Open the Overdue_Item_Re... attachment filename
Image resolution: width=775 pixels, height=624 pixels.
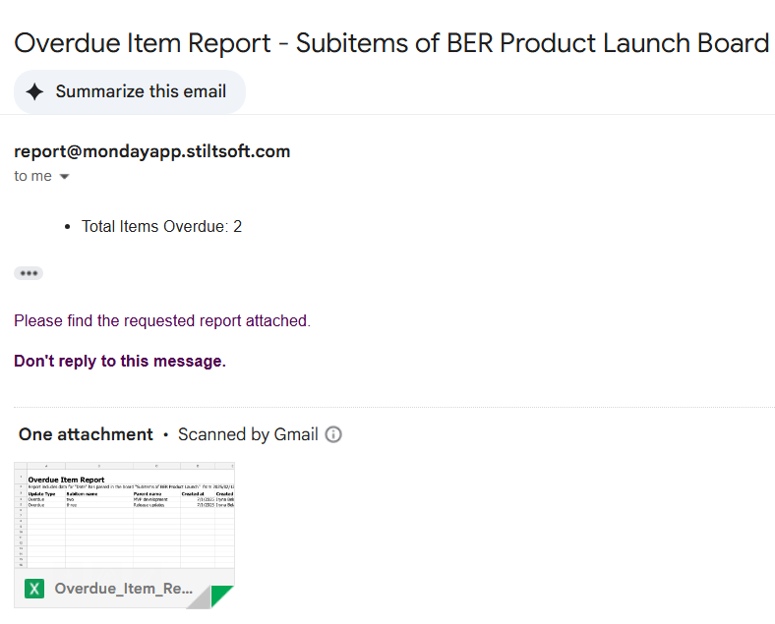[x=123, y=589]
